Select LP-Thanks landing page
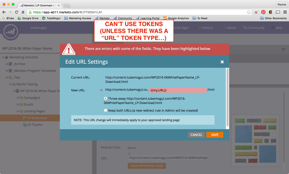This screenshot has width=289, height=174. pyautogui.click(x=35, y=125)
